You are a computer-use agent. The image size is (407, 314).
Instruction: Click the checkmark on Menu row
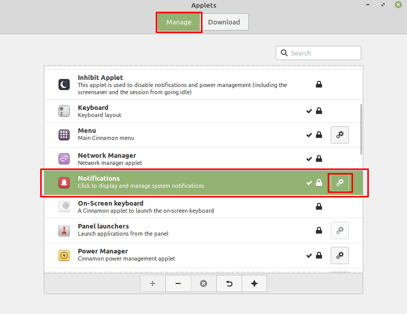click(309, 135)
